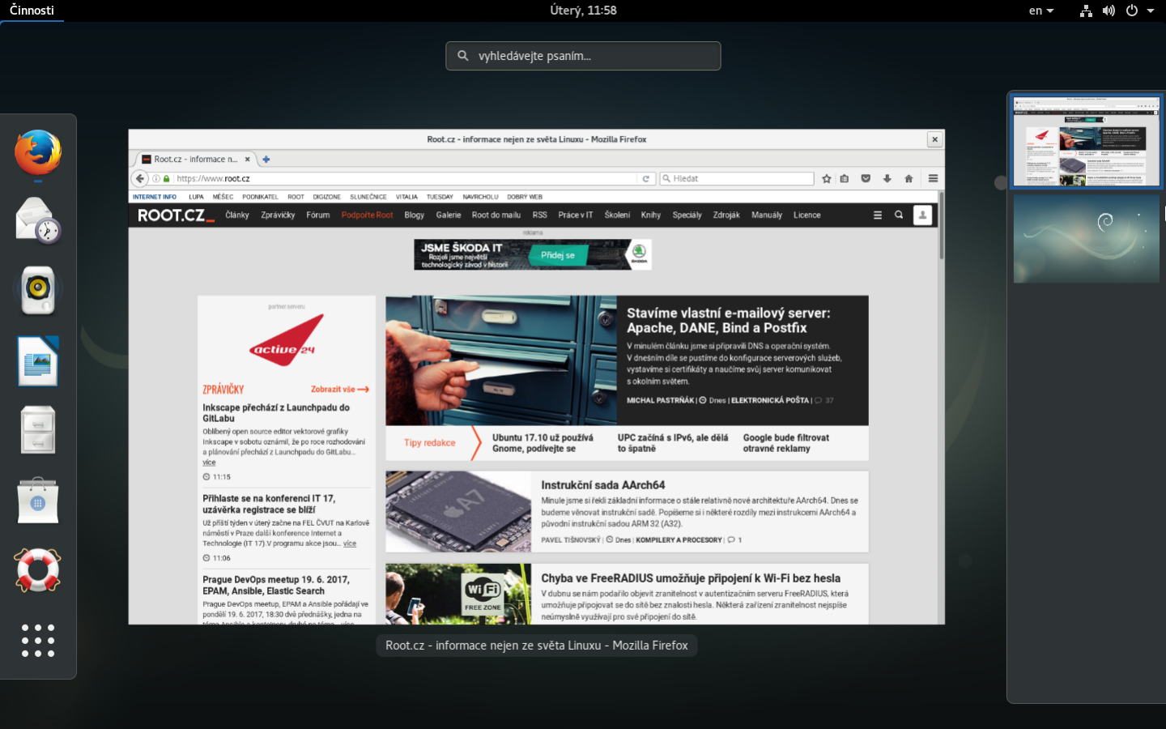Launch Firefox from the dock
The image size is (1166, 729).
click(x=38, y=152)
